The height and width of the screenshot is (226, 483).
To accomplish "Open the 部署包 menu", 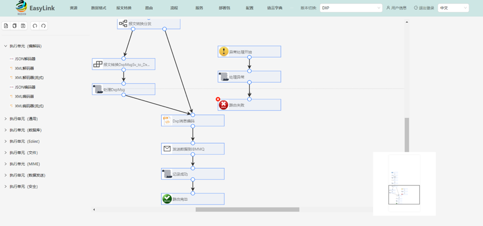I will coord(224,8).
